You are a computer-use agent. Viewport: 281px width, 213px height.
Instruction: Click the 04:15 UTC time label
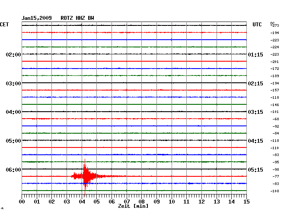point(255,141)
